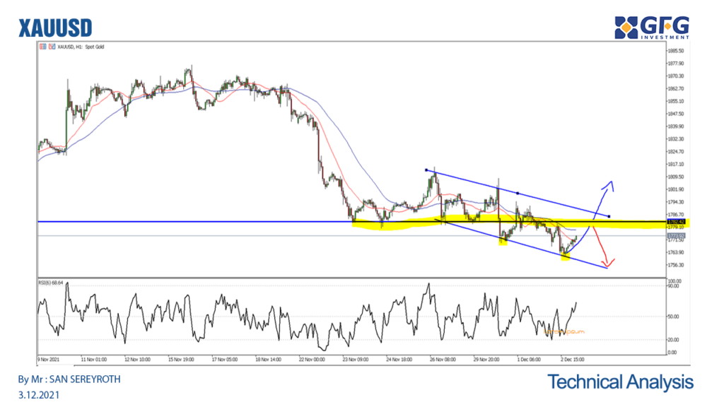The image size is (724, 407).
Task: Click the Technical Analysis footer text
Action: click(x=620, y=382)
